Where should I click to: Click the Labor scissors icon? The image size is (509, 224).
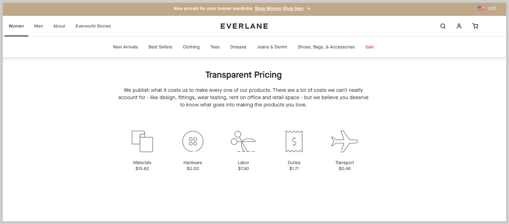point(243,142)
